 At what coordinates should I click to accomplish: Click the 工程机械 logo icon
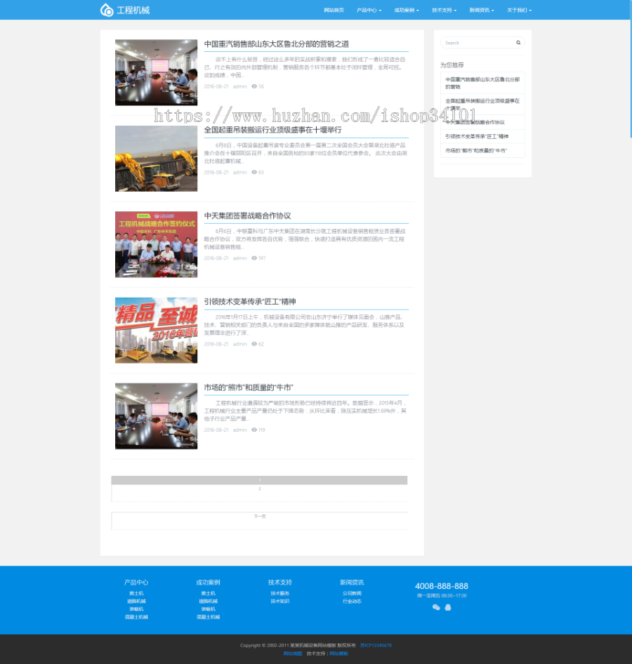pos(106,10)
